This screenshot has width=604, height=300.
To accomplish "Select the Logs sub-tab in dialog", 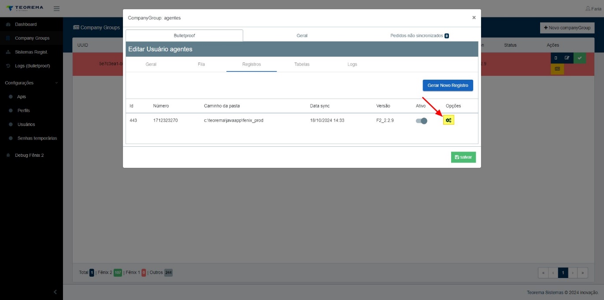I will [x=352, y=64].
